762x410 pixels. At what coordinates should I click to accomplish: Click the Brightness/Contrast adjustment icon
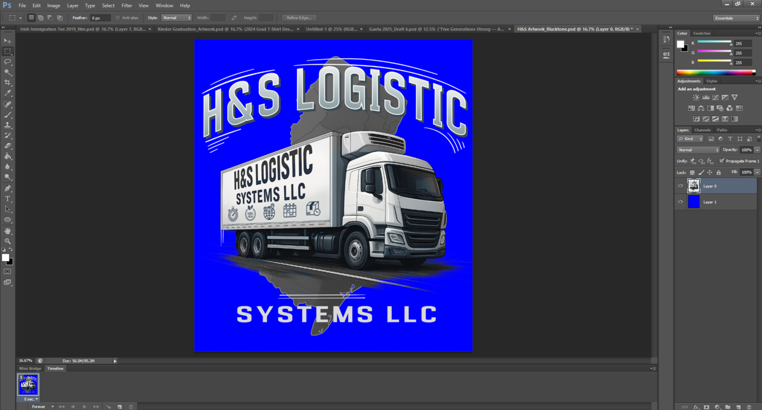pyautogui.click(x=696, y=98)
